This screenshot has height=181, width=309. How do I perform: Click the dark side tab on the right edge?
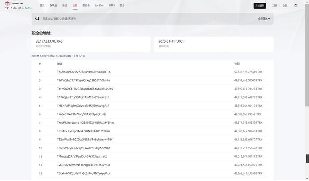coord(307,159)
